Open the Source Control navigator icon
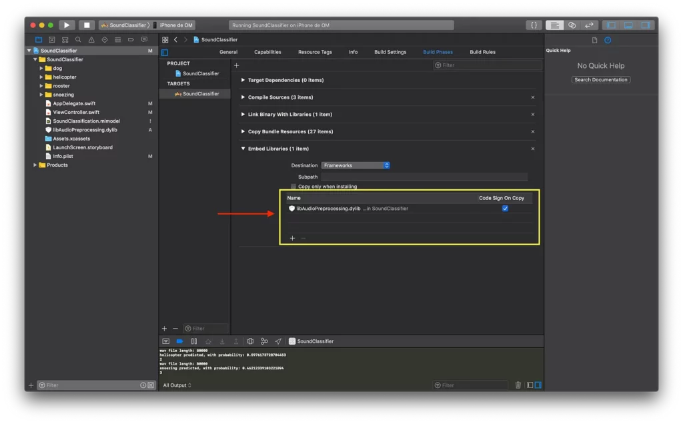This screenshot has height=424, width=683. tap(52, 39)
